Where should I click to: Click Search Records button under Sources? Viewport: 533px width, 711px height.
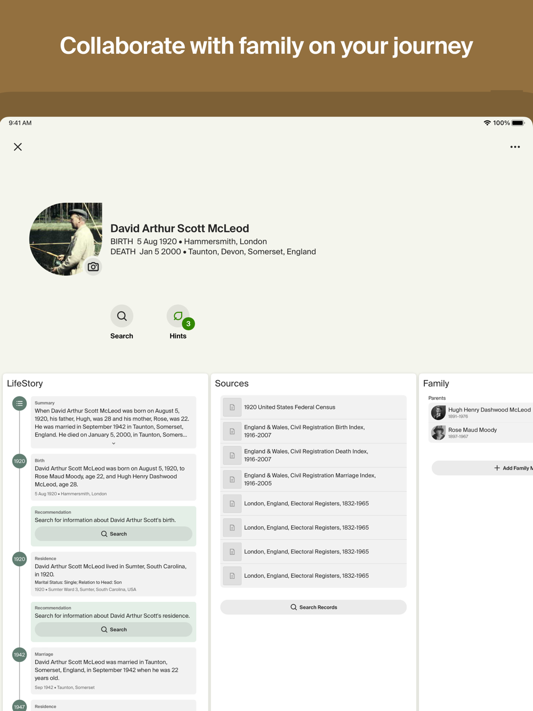(313, 607)
